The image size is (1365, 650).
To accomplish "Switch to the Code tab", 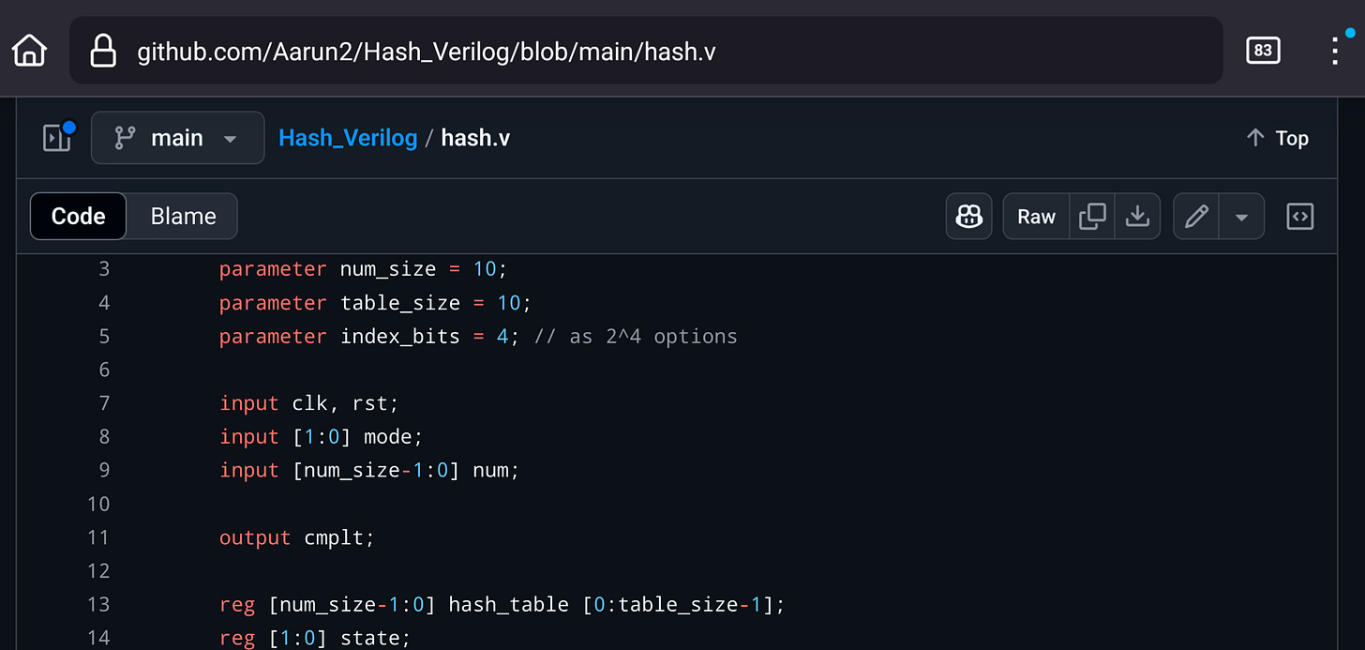I will point(79,217).
